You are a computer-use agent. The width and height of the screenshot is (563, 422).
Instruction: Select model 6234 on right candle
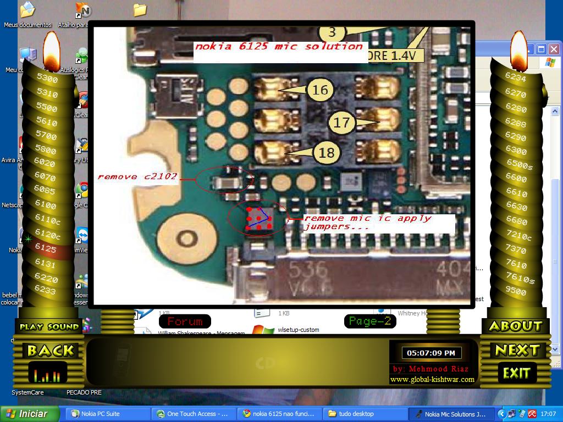coord(515,77)
